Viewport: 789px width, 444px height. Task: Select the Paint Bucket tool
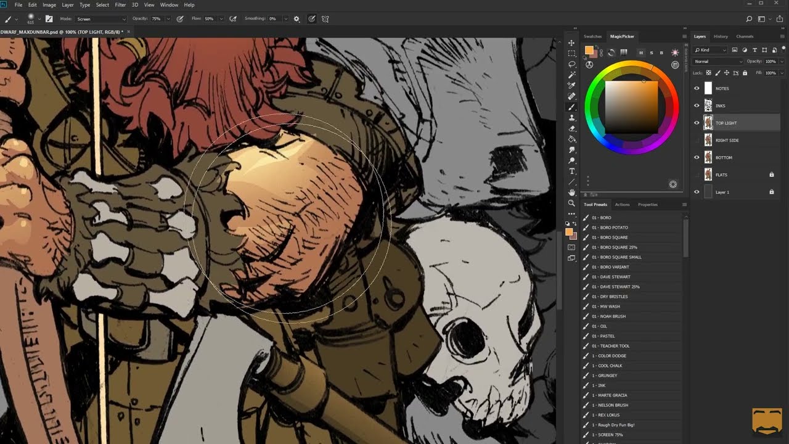click(x=571, y=139)
